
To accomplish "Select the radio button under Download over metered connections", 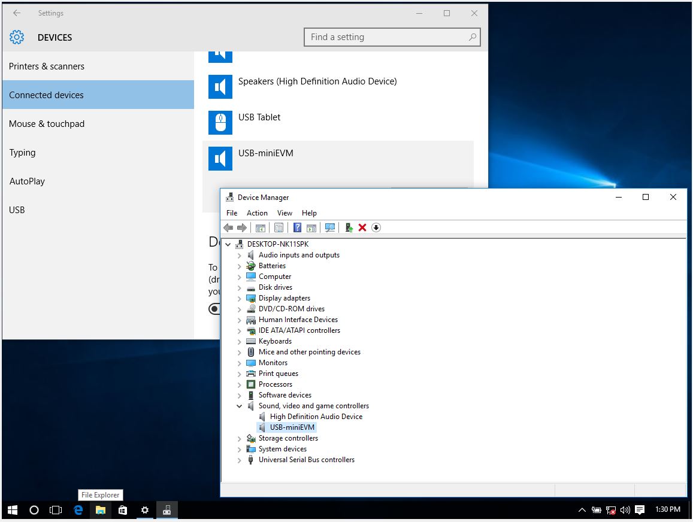I will [x=214, y=309].
